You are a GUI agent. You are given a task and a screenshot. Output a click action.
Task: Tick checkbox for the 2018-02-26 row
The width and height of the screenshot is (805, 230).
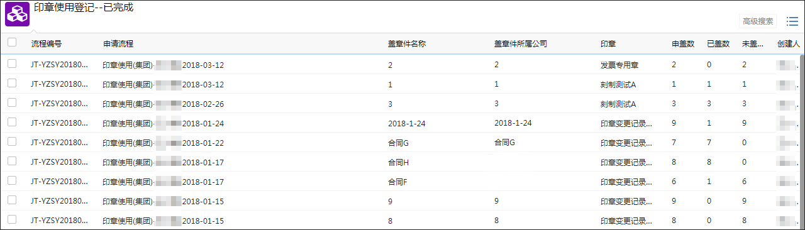tap(12, 103)
